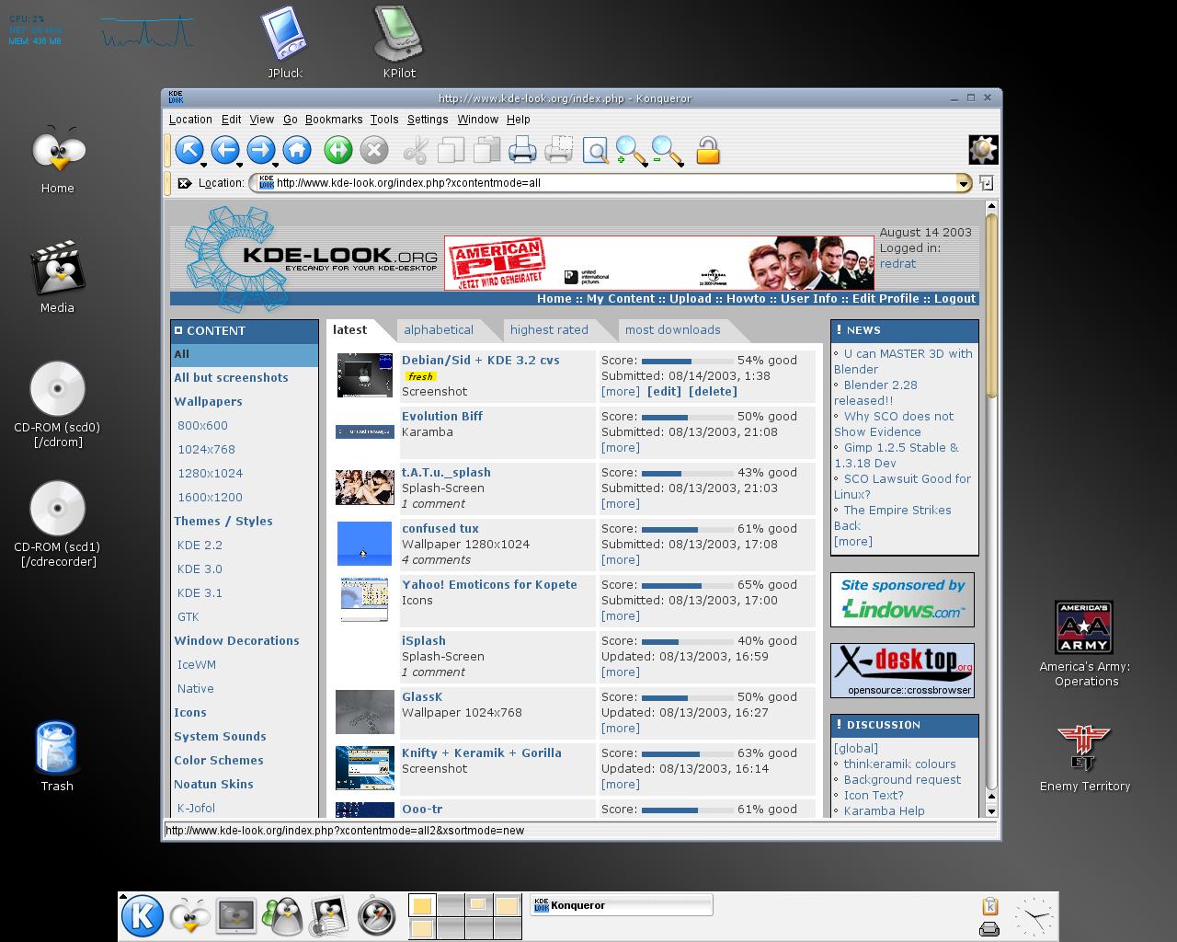Image resolution: width=1177 pixels, height=942 pixels.
Task: Click the Copy icon in toolbar
Action: click(x=451, y=150)
